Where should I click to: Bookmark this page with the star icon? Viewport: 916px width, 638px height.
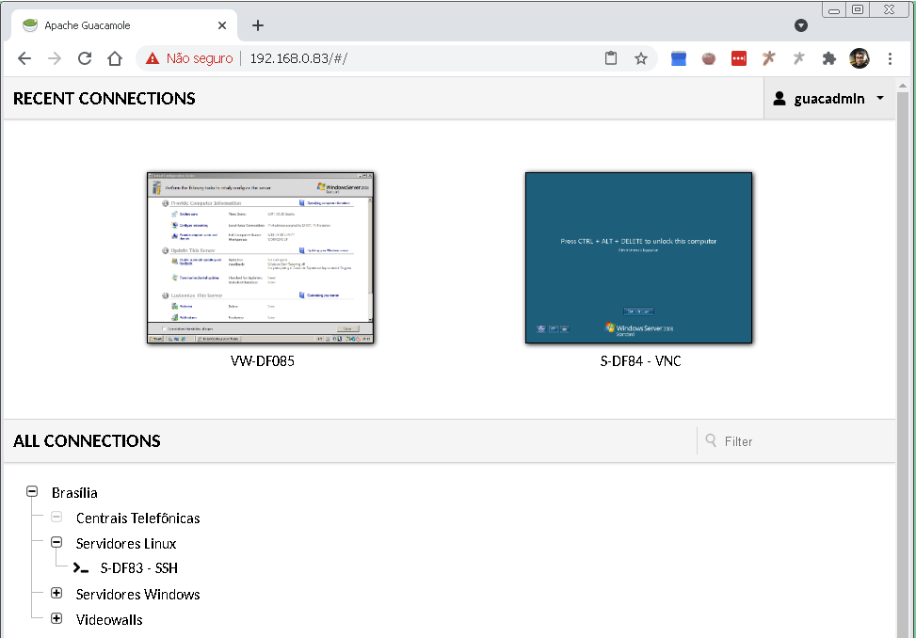pyautogui.click(x=641, y=58)
